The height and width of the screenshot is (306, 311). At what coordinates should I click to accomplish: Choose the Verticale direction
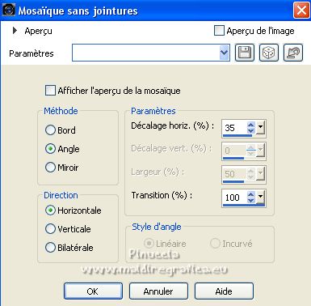(x=50, y=229)
